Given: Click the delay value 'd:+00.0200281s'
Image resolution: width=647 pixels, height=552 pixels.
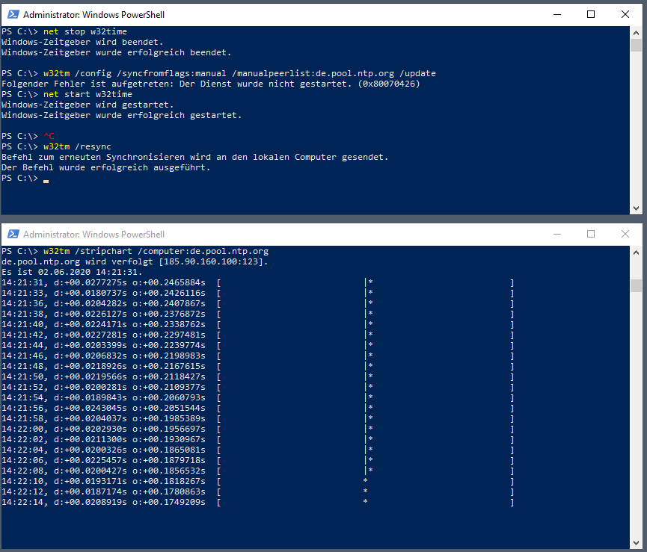Looking at the screenshot, I should 91,387.
